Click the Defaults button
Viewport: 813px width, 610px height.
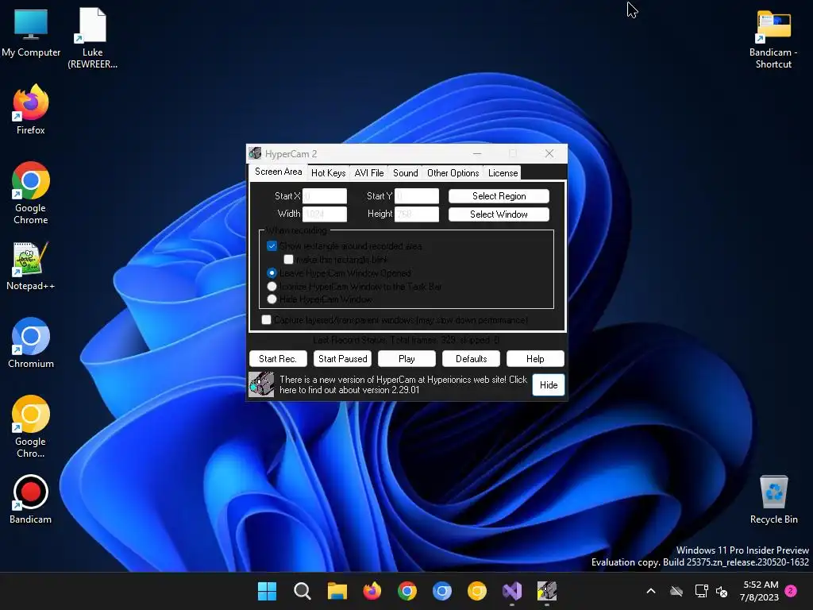click(x=471, y=359)
